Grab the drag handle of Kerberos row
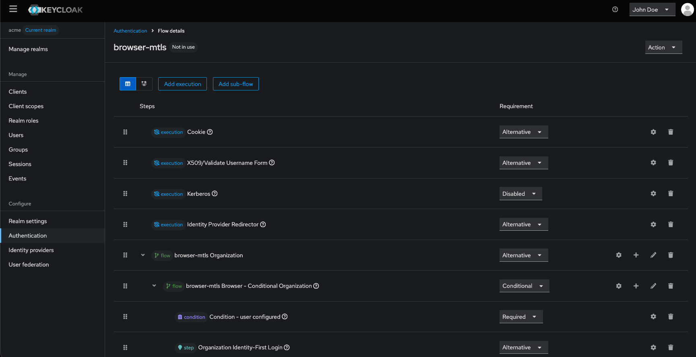This screenshot has height=357, width=696. pyautogui.click(x=125, y=193)
